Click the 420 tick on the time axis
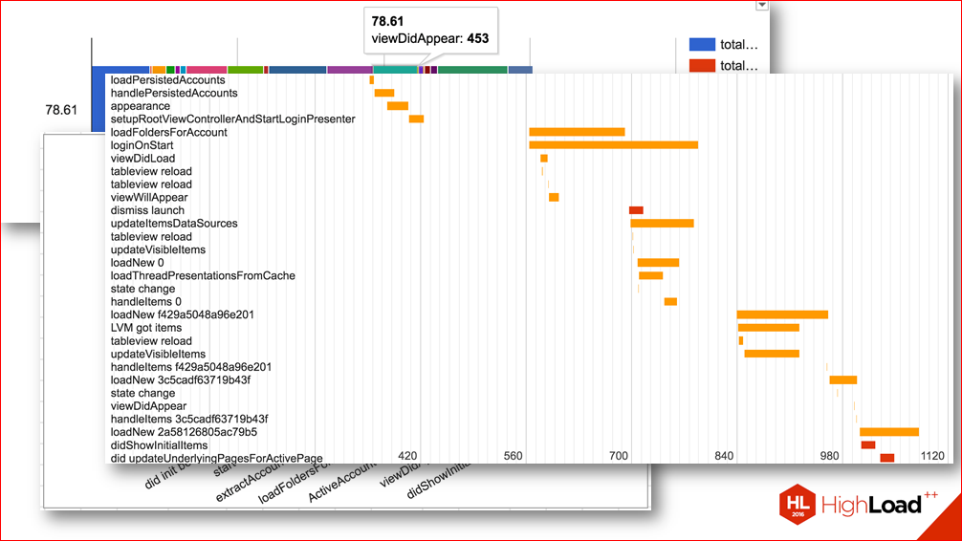 tap(407, 456)
